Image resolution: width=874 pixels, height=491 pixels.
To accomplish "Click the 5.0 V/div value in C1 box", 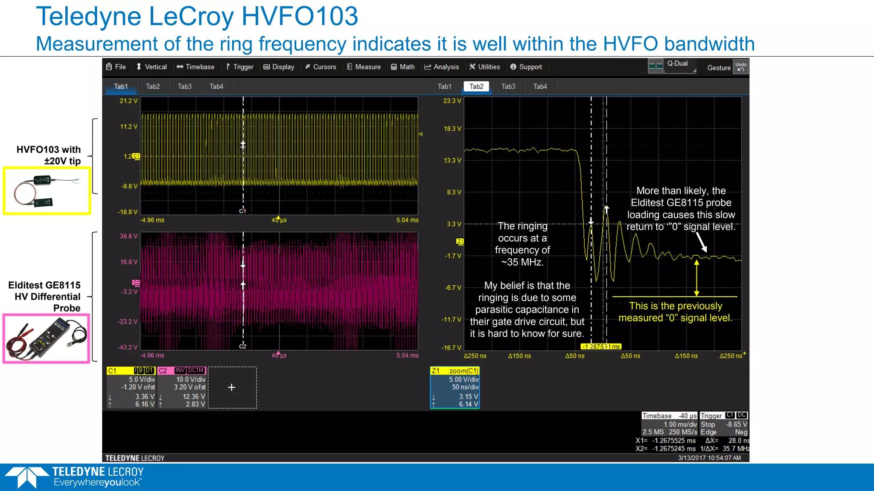I will (142, 379).
